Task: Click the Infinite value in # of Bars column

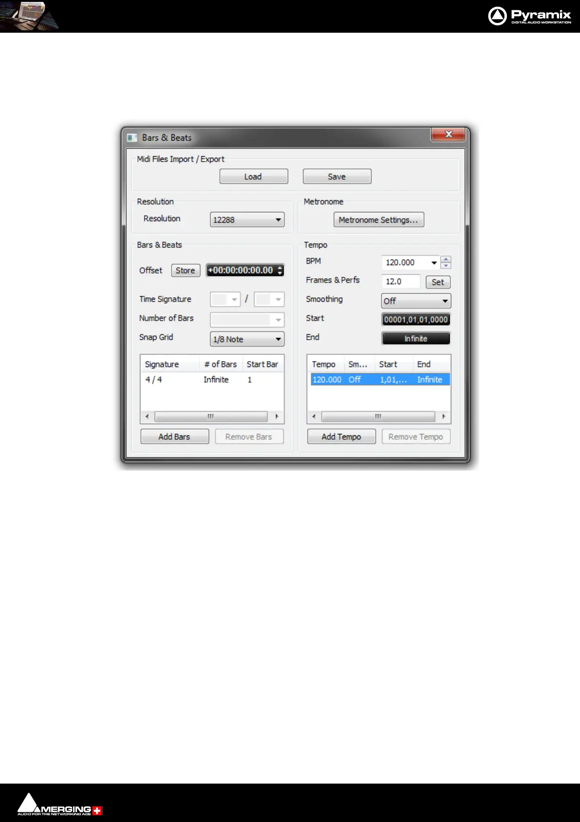Action: pyautogui.click(x=216, y=379)
